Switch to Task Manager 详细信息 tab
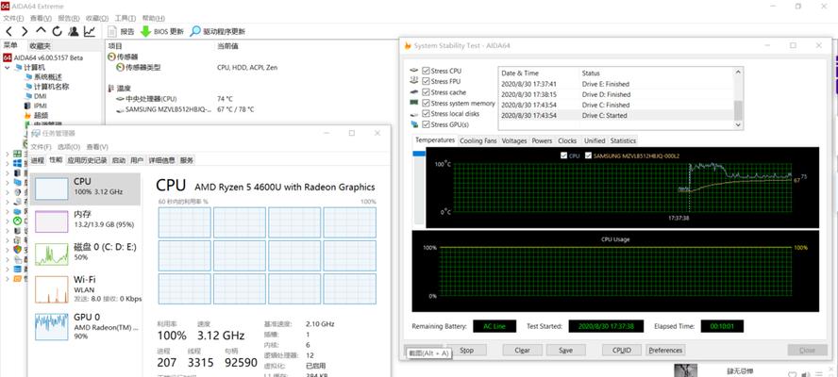Viewport: 838px width, 377px height. click(x=161, y=160)
